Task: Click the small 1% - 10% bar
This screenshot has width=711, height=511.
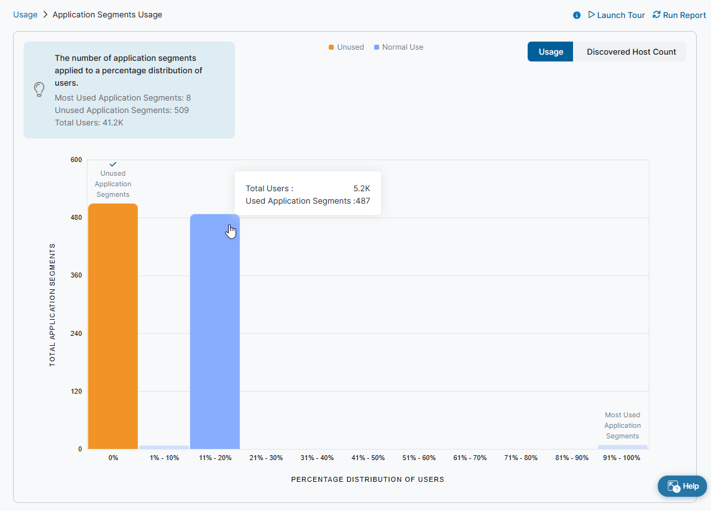Action: pos(164,447)
